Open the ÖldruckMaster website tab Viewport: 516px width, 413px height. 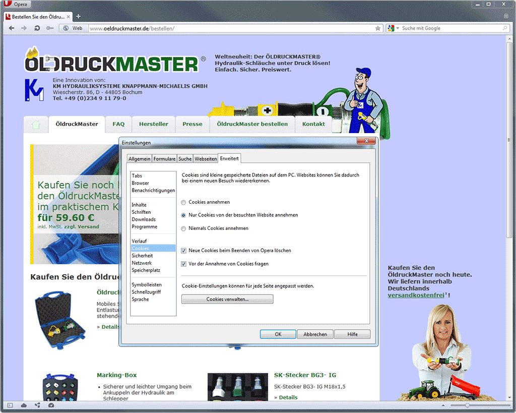77,124
